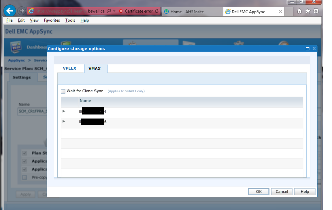332x210 pixels.
Task: Switch to the VPLEX tab
Action: (x=69, y=68)
